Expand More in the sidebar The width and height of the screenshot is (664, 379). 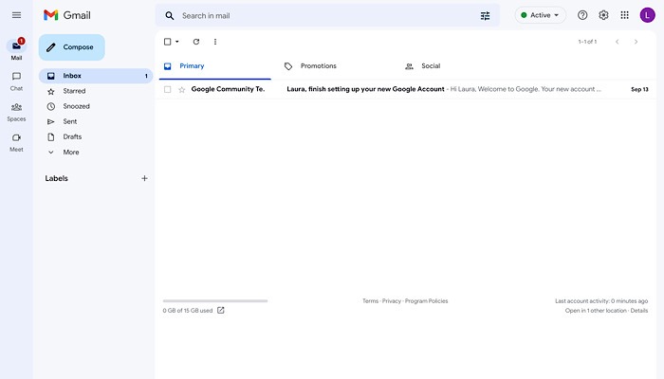(71, 153)
